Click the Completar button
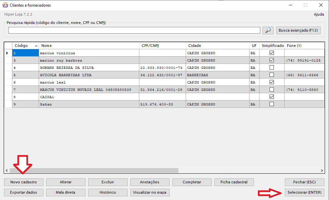 (x=192, y=182)
